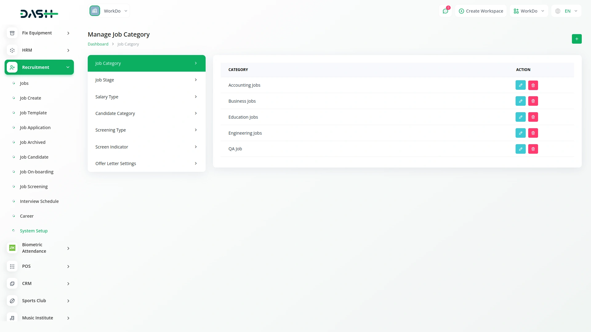
Task: Delete the Accounting Jobs category
Action: [533, 85]
